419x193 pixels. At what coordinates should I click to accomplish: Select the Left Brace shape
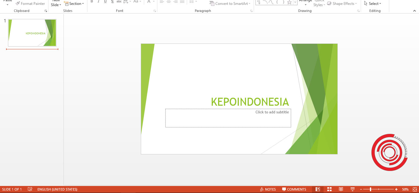pyautogui.click(x=277, y=2)
